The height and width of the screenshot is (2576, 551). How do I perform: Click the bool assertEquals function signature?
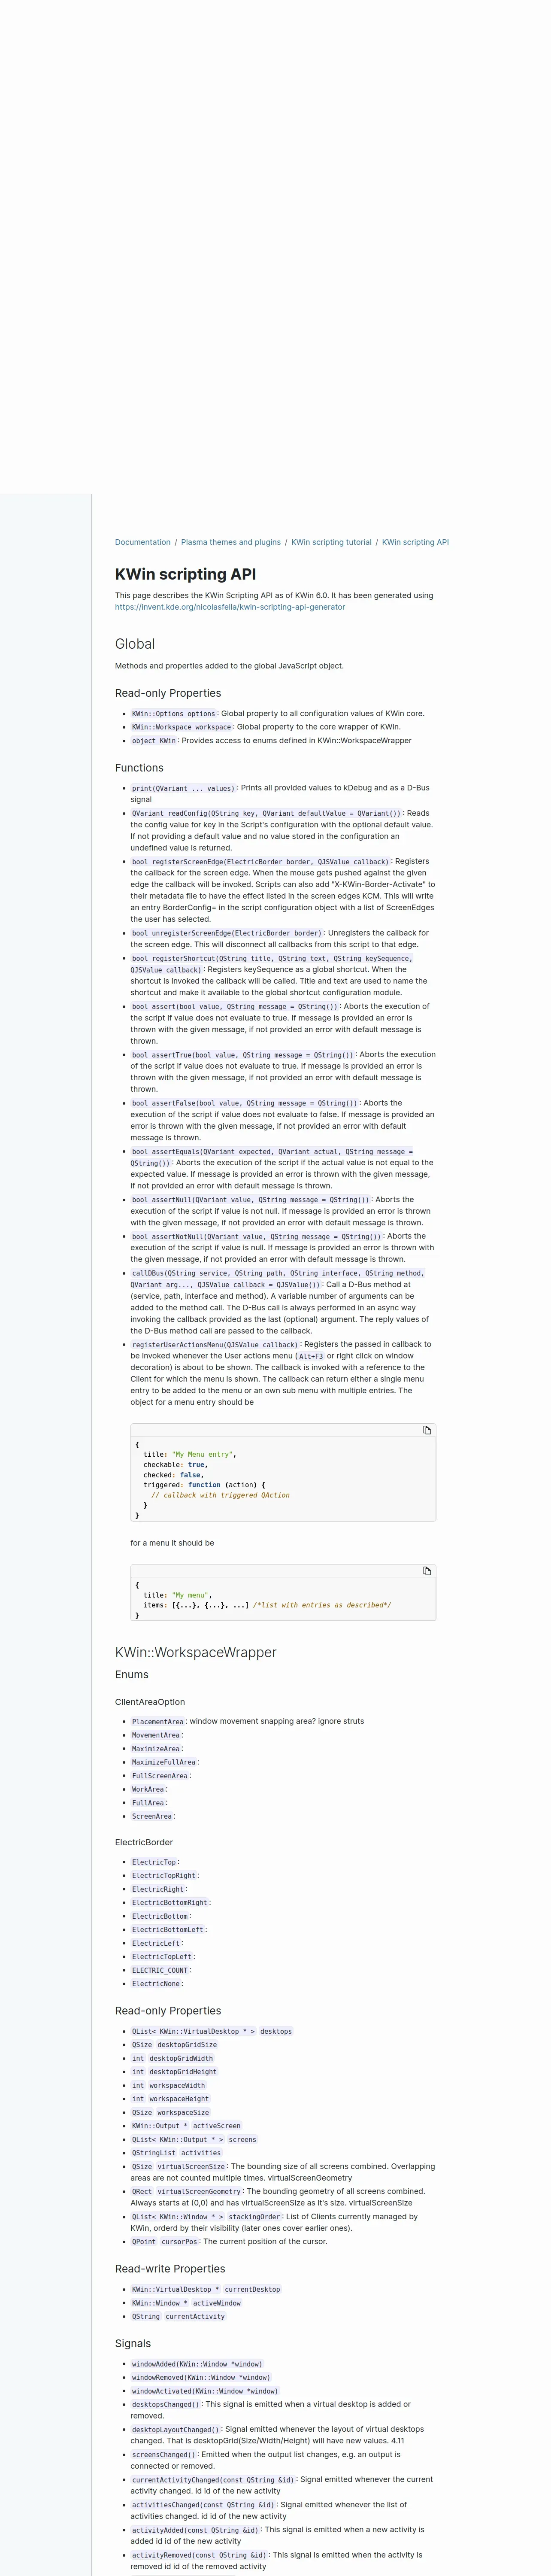click(x=271, y=1157)
